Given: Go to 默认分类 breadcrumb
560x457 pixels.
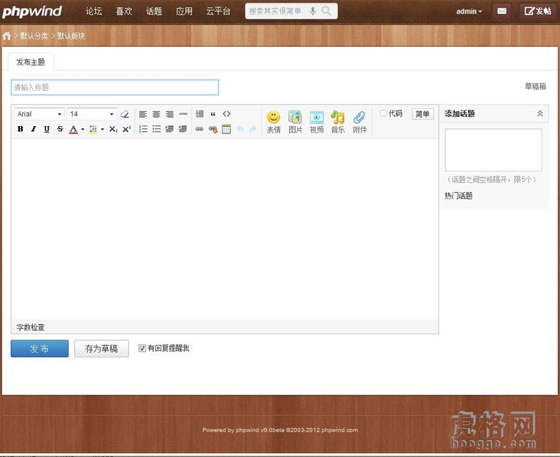Looking at the screenshot, I should click(34, 35).
